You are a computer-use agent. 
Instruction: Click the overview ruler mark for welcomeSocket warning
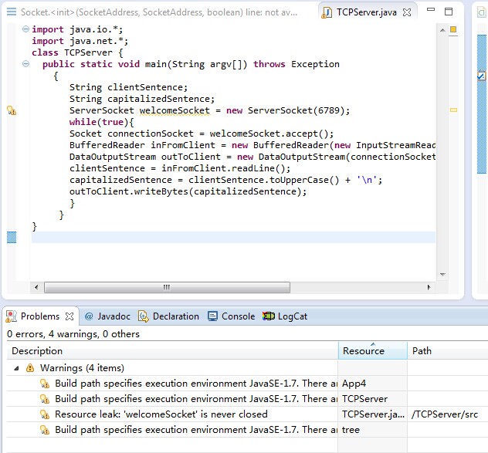tap(453, 110)
